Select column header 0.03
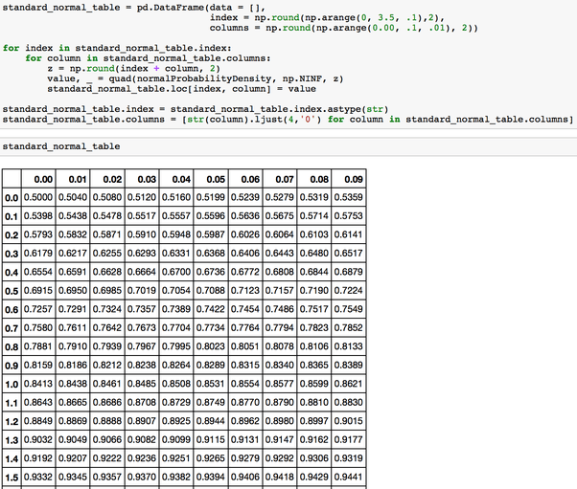The width and height of the screenshot is (577, 489). (x=142, y=179)
